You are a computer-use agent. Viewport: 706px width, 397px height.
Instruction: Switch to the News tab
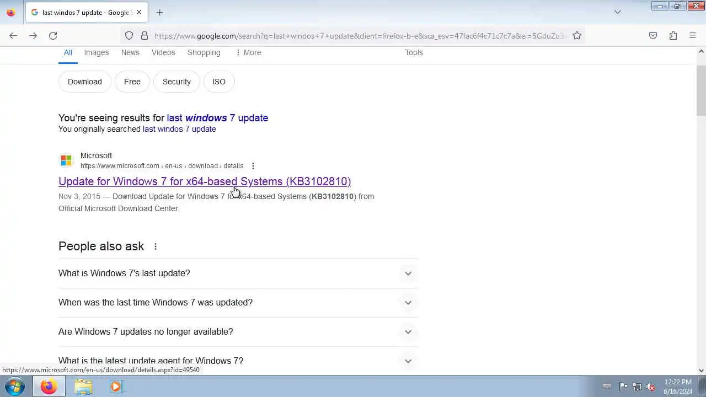coord(130,52)
